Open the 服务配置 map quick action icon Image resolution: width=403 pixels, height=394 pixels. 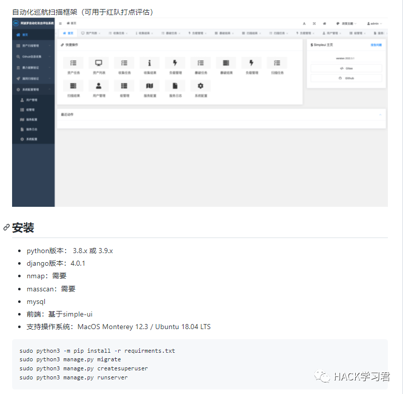pos(149,86)
